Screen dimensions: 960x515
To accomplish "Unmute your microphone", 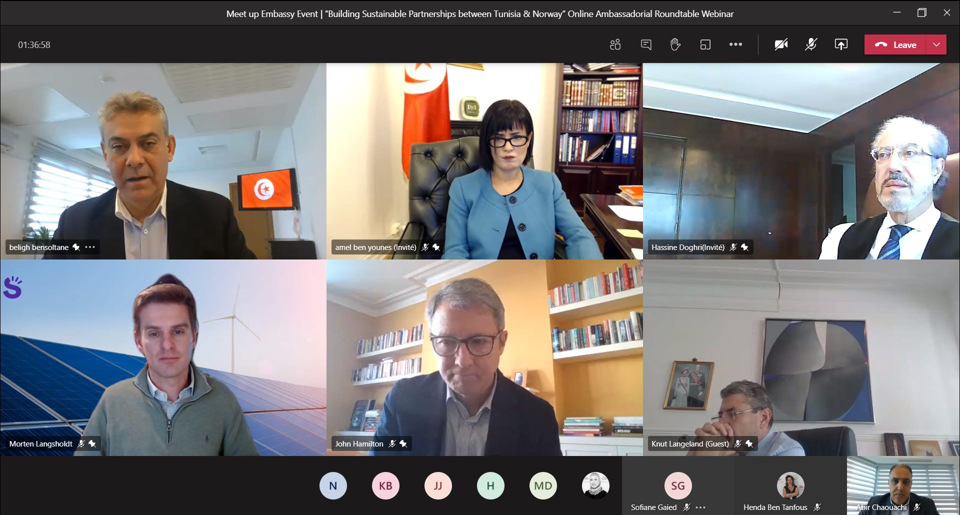I will pyautogui.click(x=811, y=44).
